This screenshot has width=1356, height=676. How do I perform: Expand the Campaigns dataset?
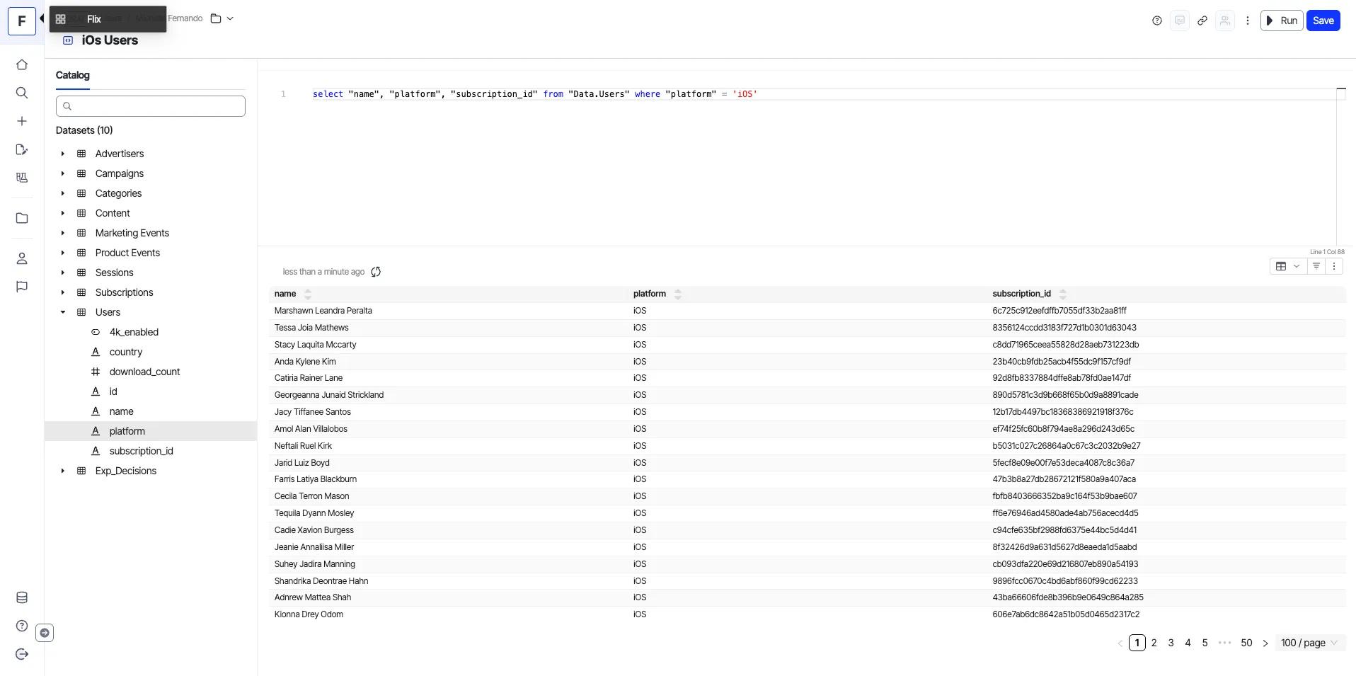tap(63, 173)
